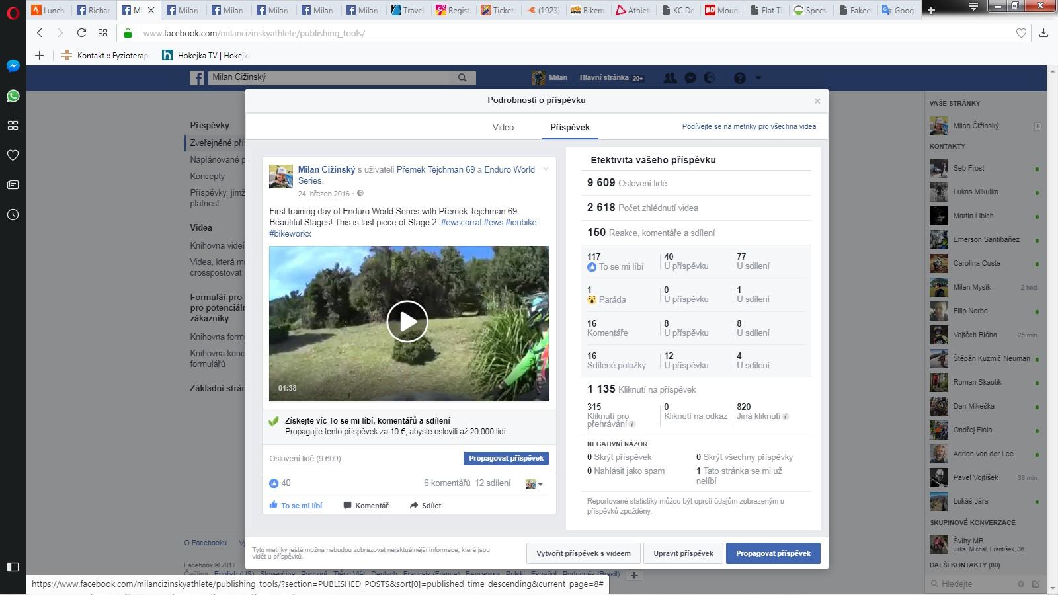Open personal news sidebar icon

coord(13,184)
